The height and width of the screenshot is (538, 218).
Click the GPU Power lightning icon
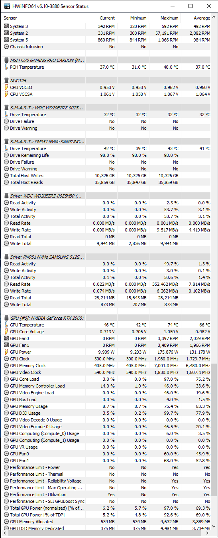[6, 352]
